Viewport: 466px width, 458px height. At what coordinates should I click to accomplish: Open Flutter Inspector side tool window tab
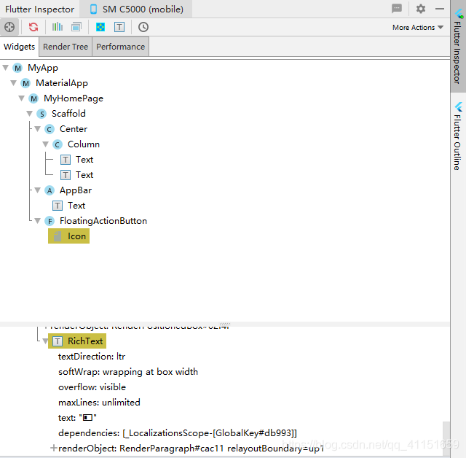458,46
